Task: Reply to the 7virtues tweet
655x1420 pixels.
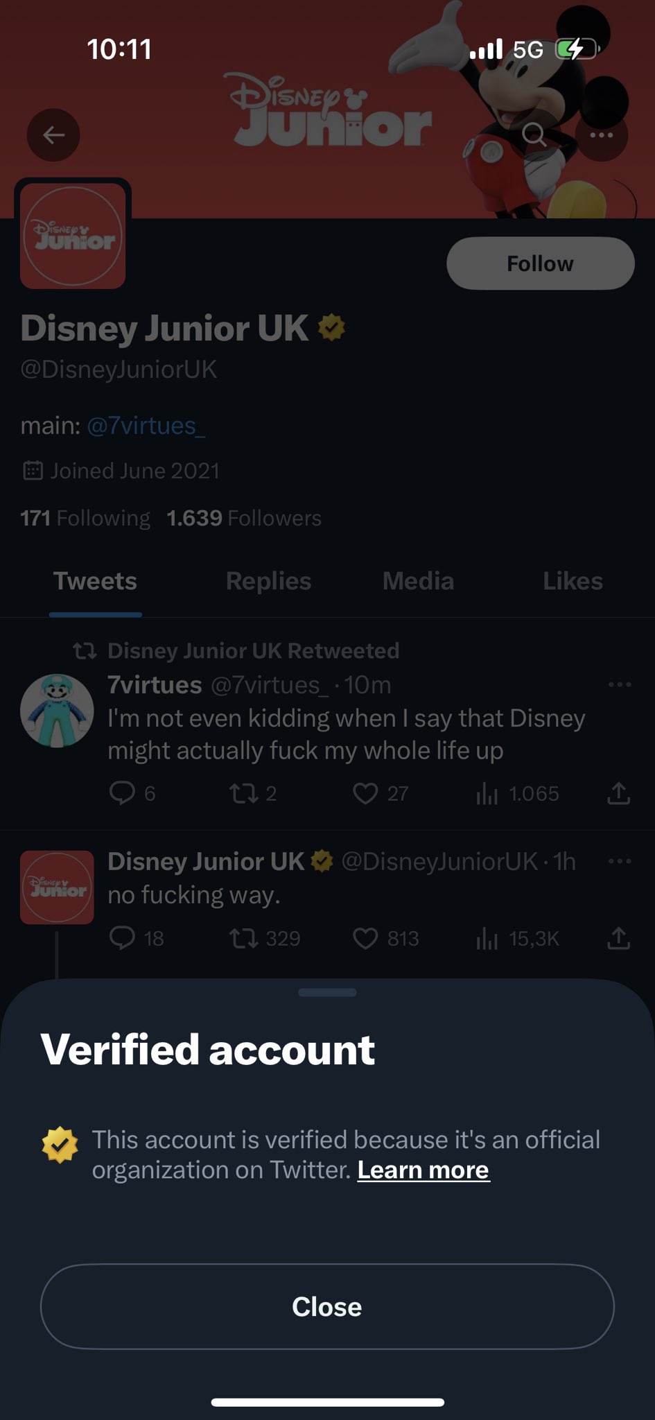Action: click(x=123, y=793)
